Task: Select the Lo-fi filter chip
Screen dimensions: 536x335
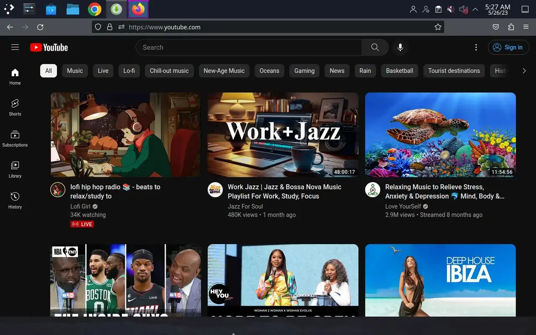Action: point(129,71)
